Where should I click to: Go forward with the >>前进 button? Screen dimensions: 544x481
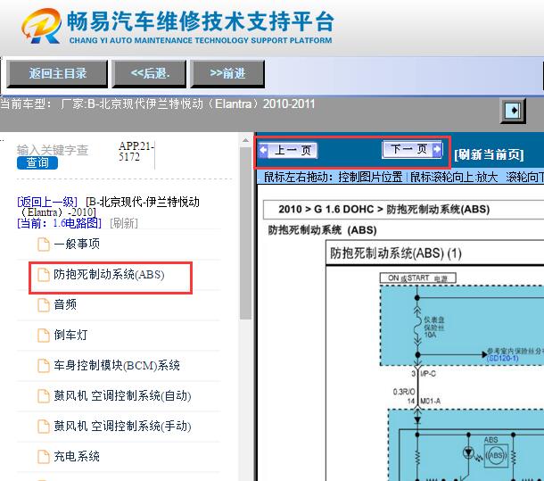pyautogui.click(x=227, y=74)
